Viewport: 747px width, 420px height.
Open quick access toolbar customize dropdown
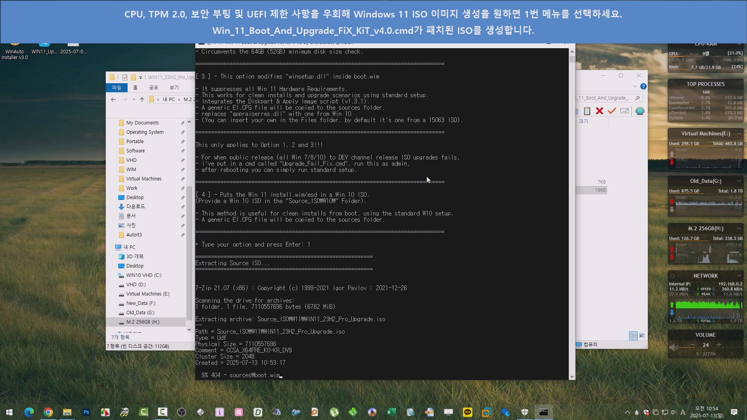coord(140,77)
